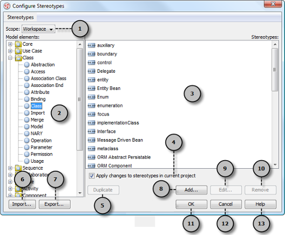
Task: Select the Import model element
Action: pyautogui.click(x=38, y=113)
